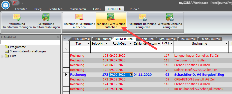
Task: Click the Suchname filter field
Action: (201, 50)
